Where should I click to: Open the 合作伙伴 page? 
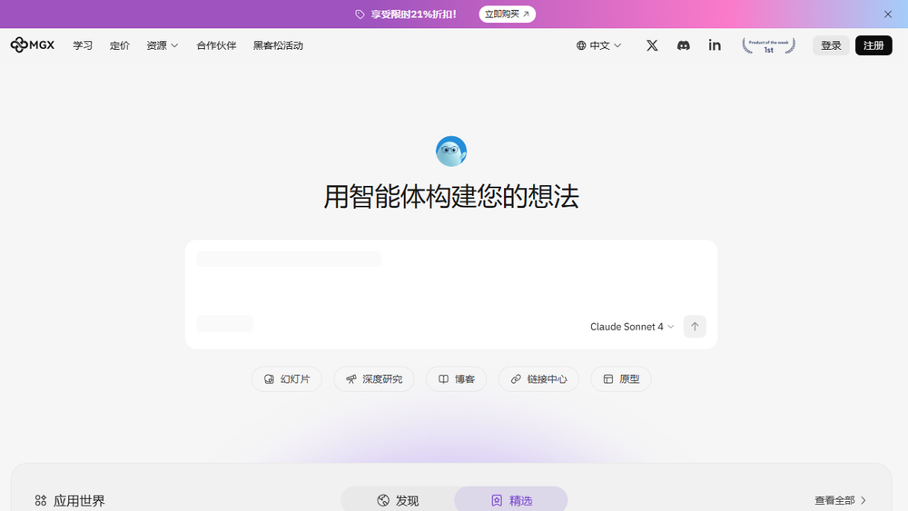tap(216, 45)
